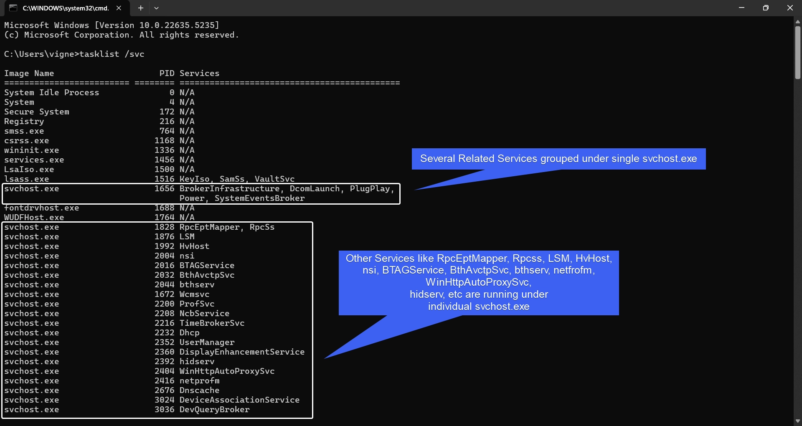Click the restore window icon

[x=766, y=8]
